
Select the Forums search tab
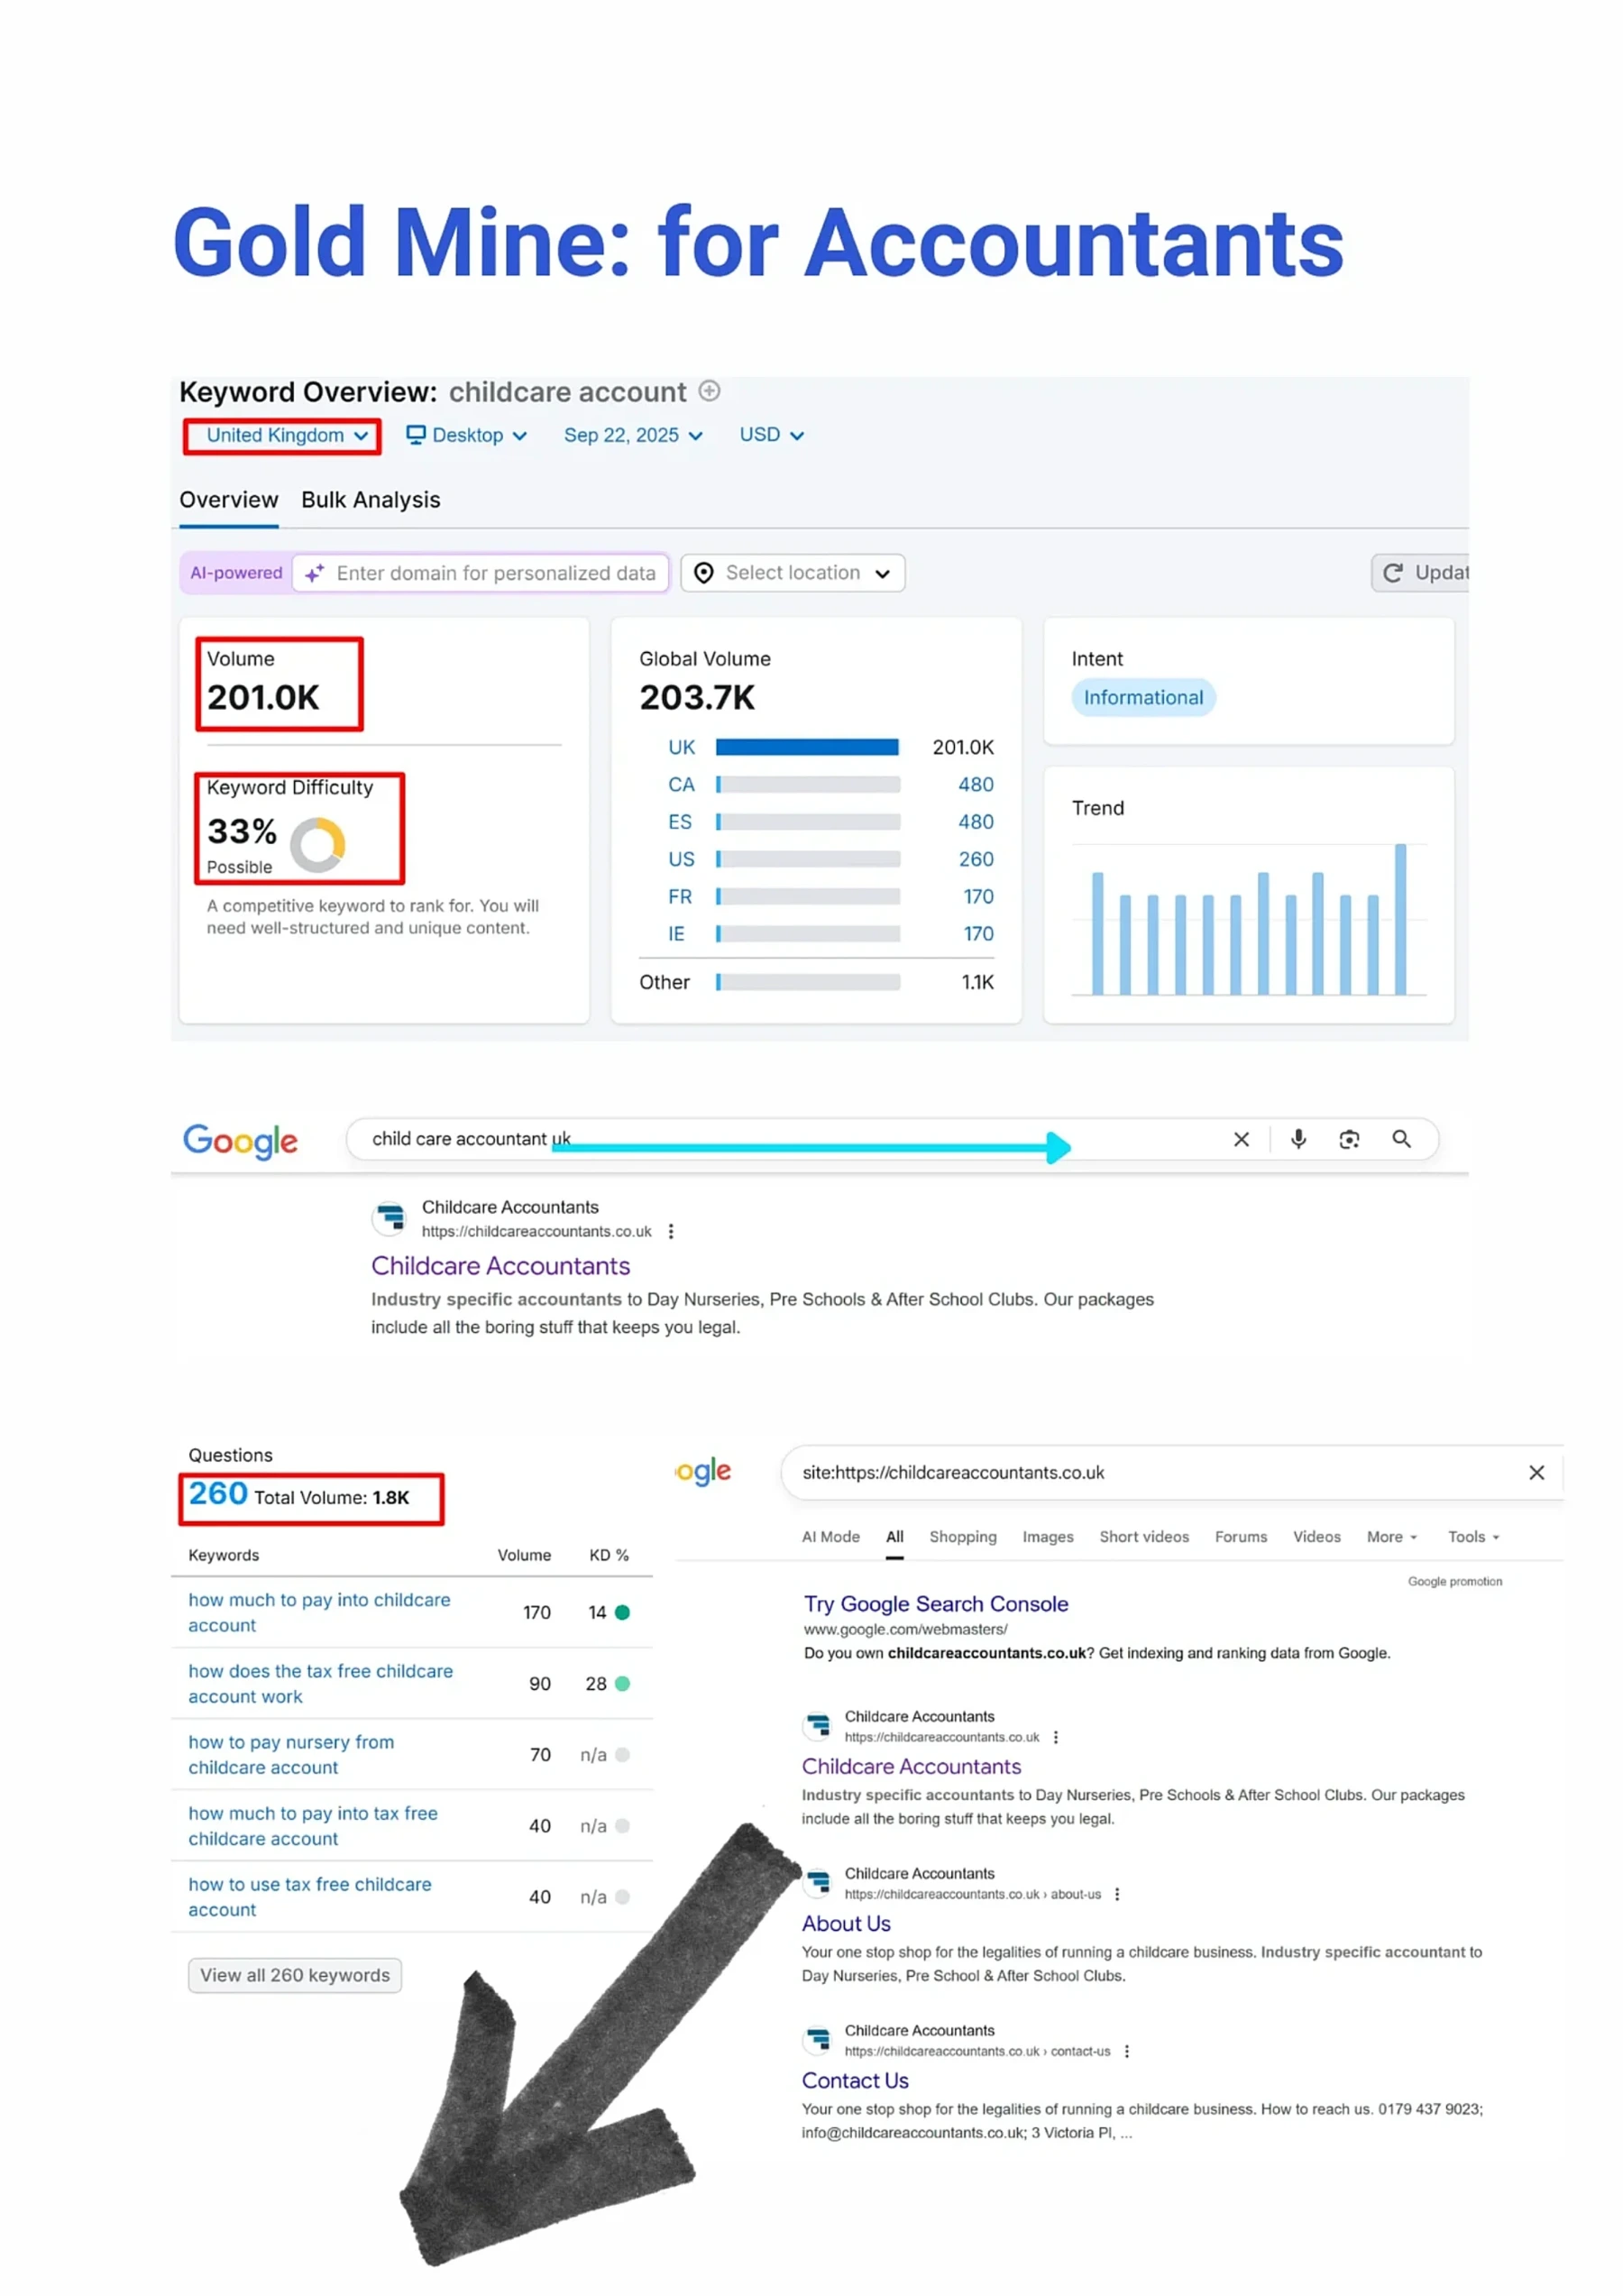click(x=1241, y=1537)
